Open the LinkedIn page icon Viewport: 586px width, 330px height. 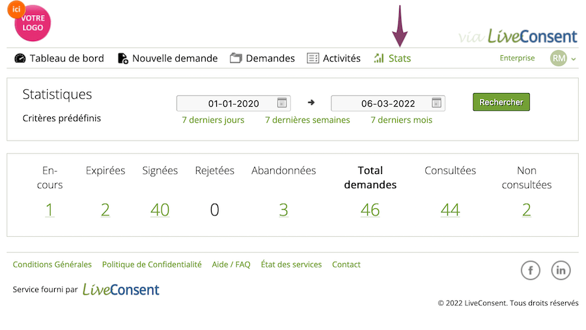click(x=561, y=270)
